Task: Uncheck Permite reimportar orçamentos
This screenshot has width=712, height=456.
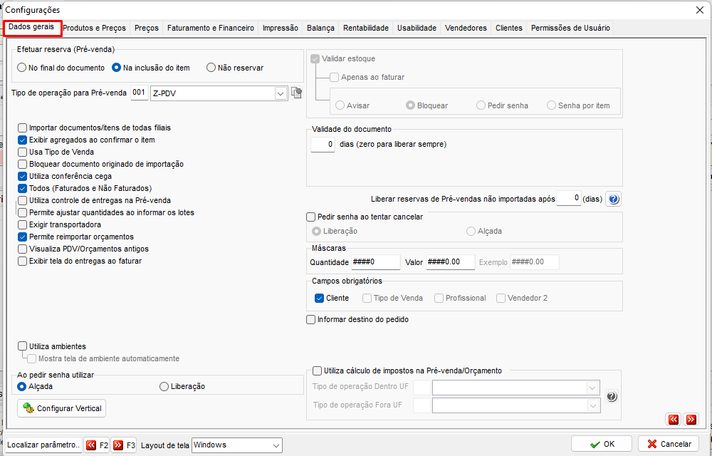Action: pyautogui.click(x=22, y=237)
